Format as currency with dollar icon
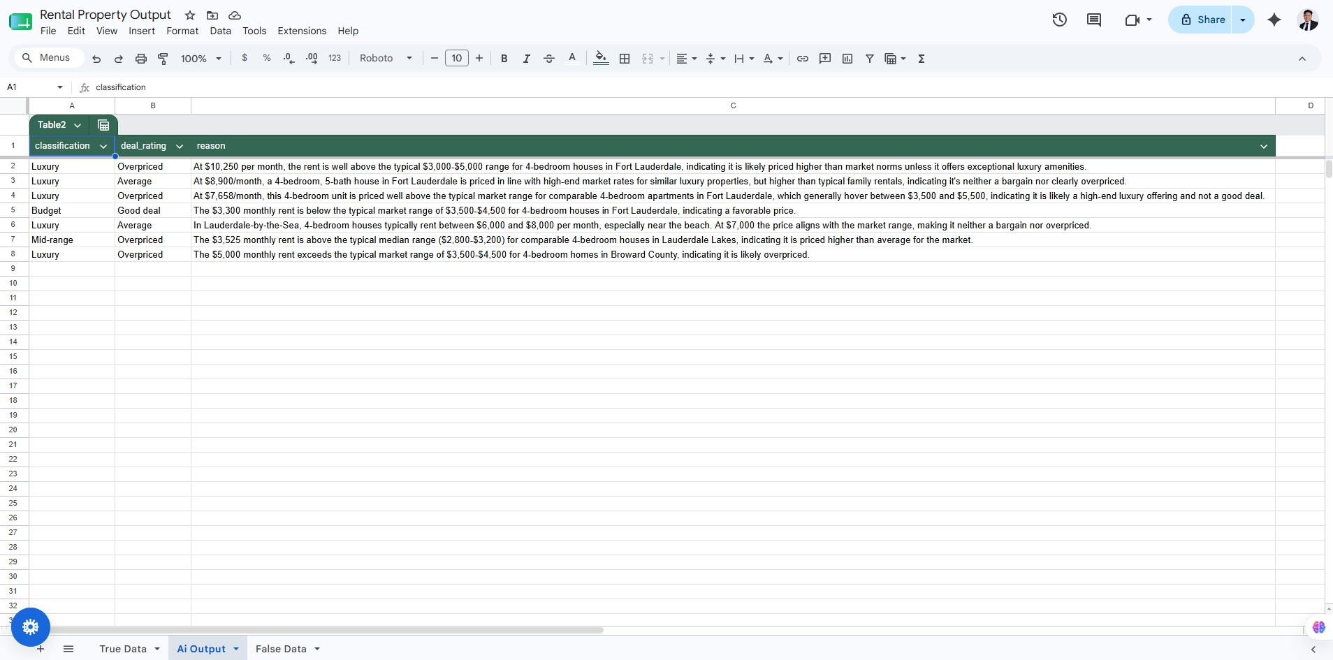The height and width of the screenshot is (660, 1333). [x=245, y=58]
